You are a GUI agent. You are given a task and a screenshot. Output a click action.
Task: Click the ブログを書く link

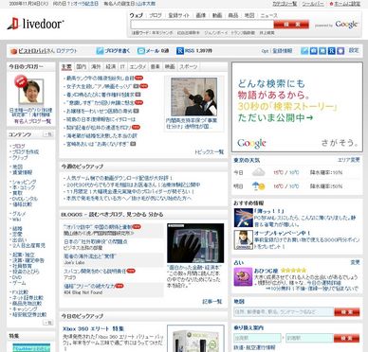click(x=118, y=51)
